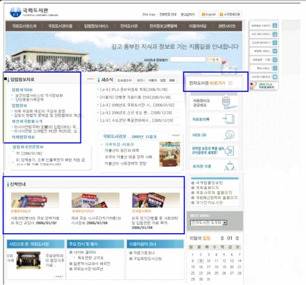Viewport: 306px width, 285px height.
Task: Click the site search button
Action: pos(214,60)
